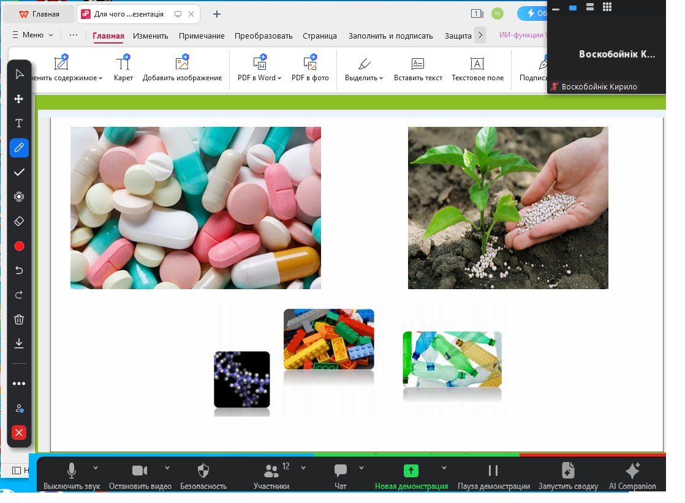685x503 pixels.
Task: Click the pills image in the document
Action: click(x=195, y=208)
